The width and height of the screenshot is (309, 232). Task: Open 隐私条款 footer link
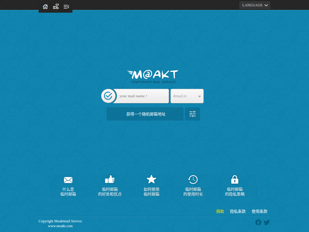click(x=238, y=212)
